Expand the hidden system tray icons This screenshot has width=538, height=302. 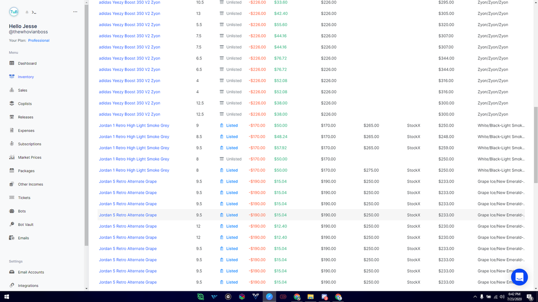point(475,297)
